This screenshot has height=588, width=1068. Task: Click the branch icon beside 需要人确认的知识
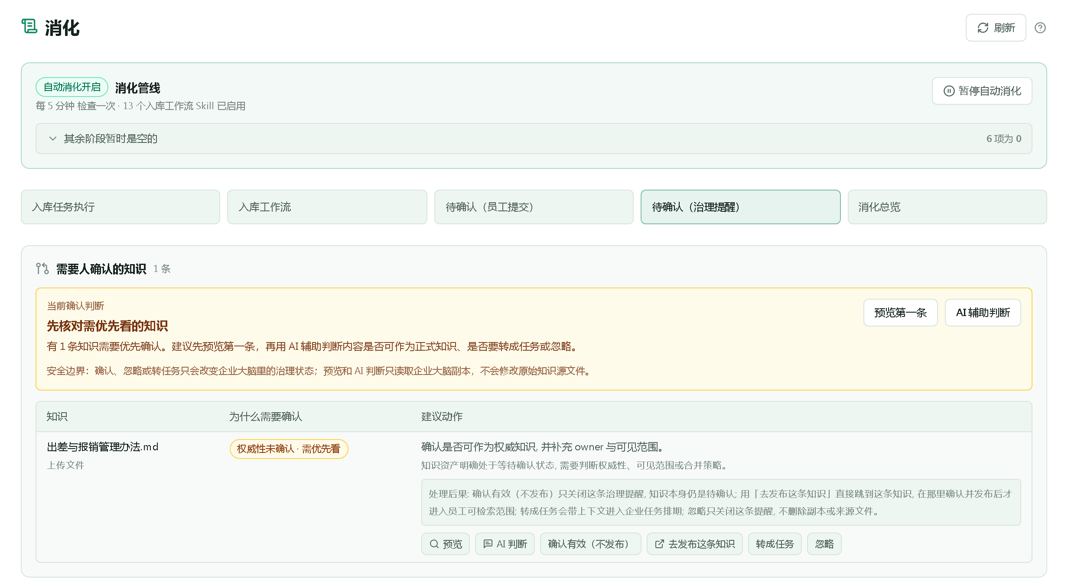pyautogui.click(x=42, y=268)
